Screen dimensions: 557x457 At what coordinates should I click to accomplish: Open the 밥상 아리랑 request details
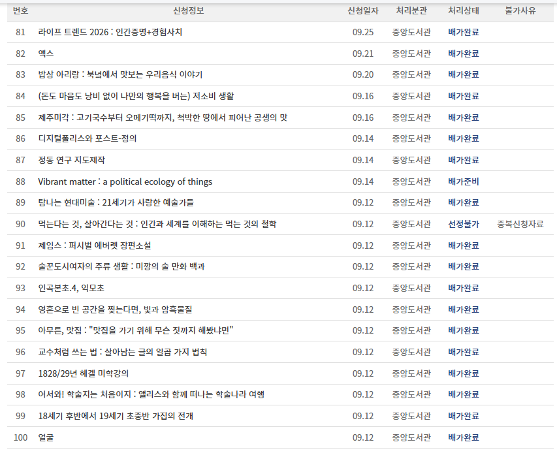(x=119, y=75)
